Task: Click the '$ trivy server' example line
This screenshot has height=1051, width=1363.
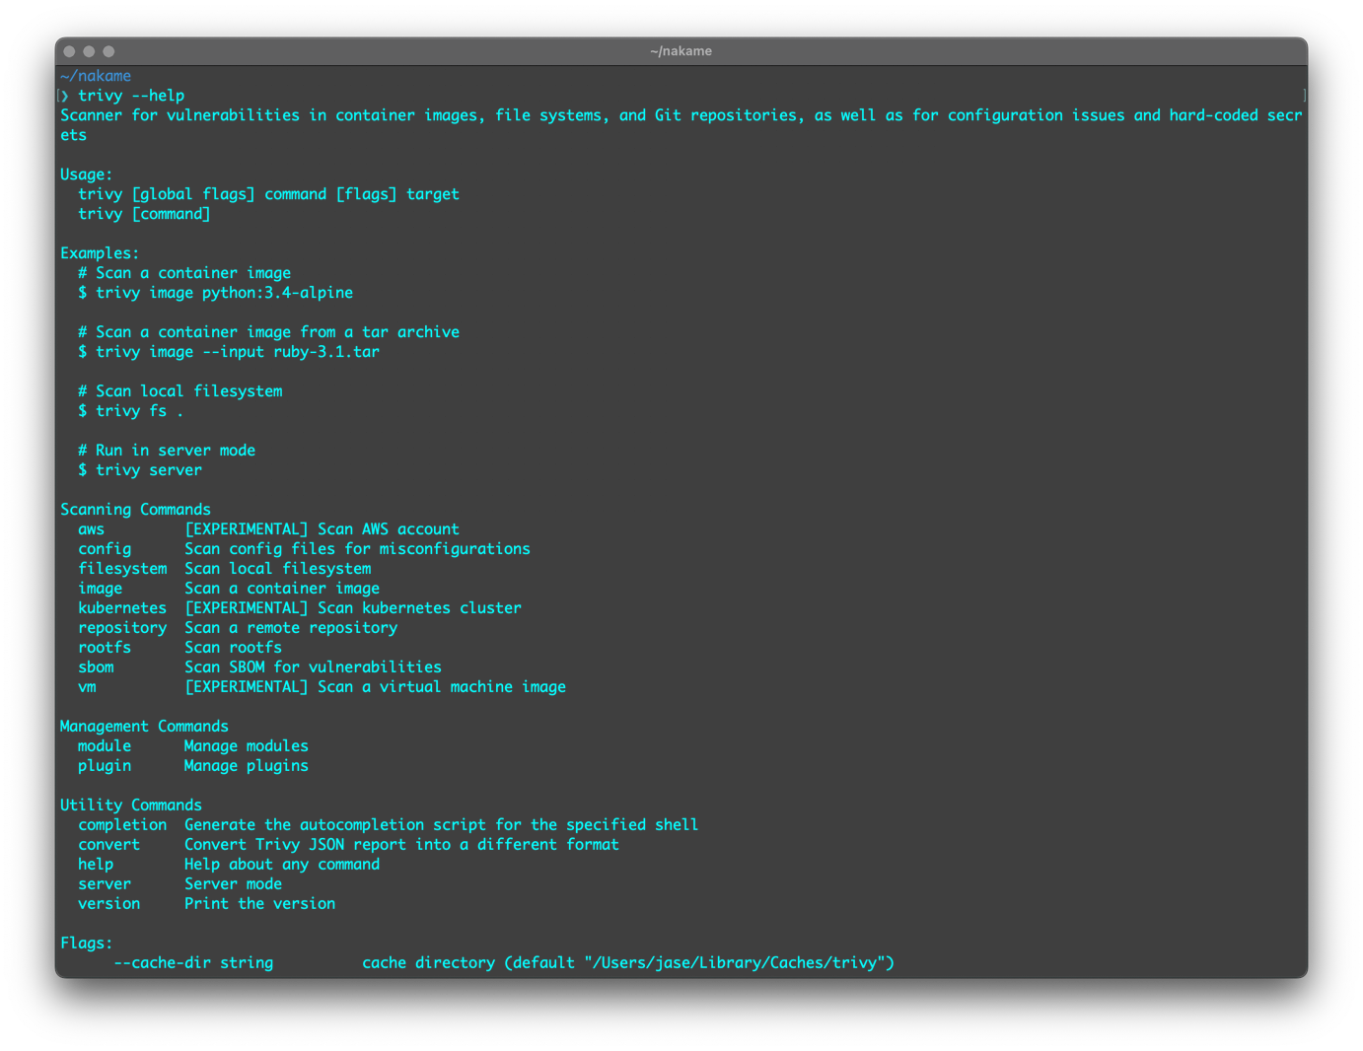Action: coord(140,470)
